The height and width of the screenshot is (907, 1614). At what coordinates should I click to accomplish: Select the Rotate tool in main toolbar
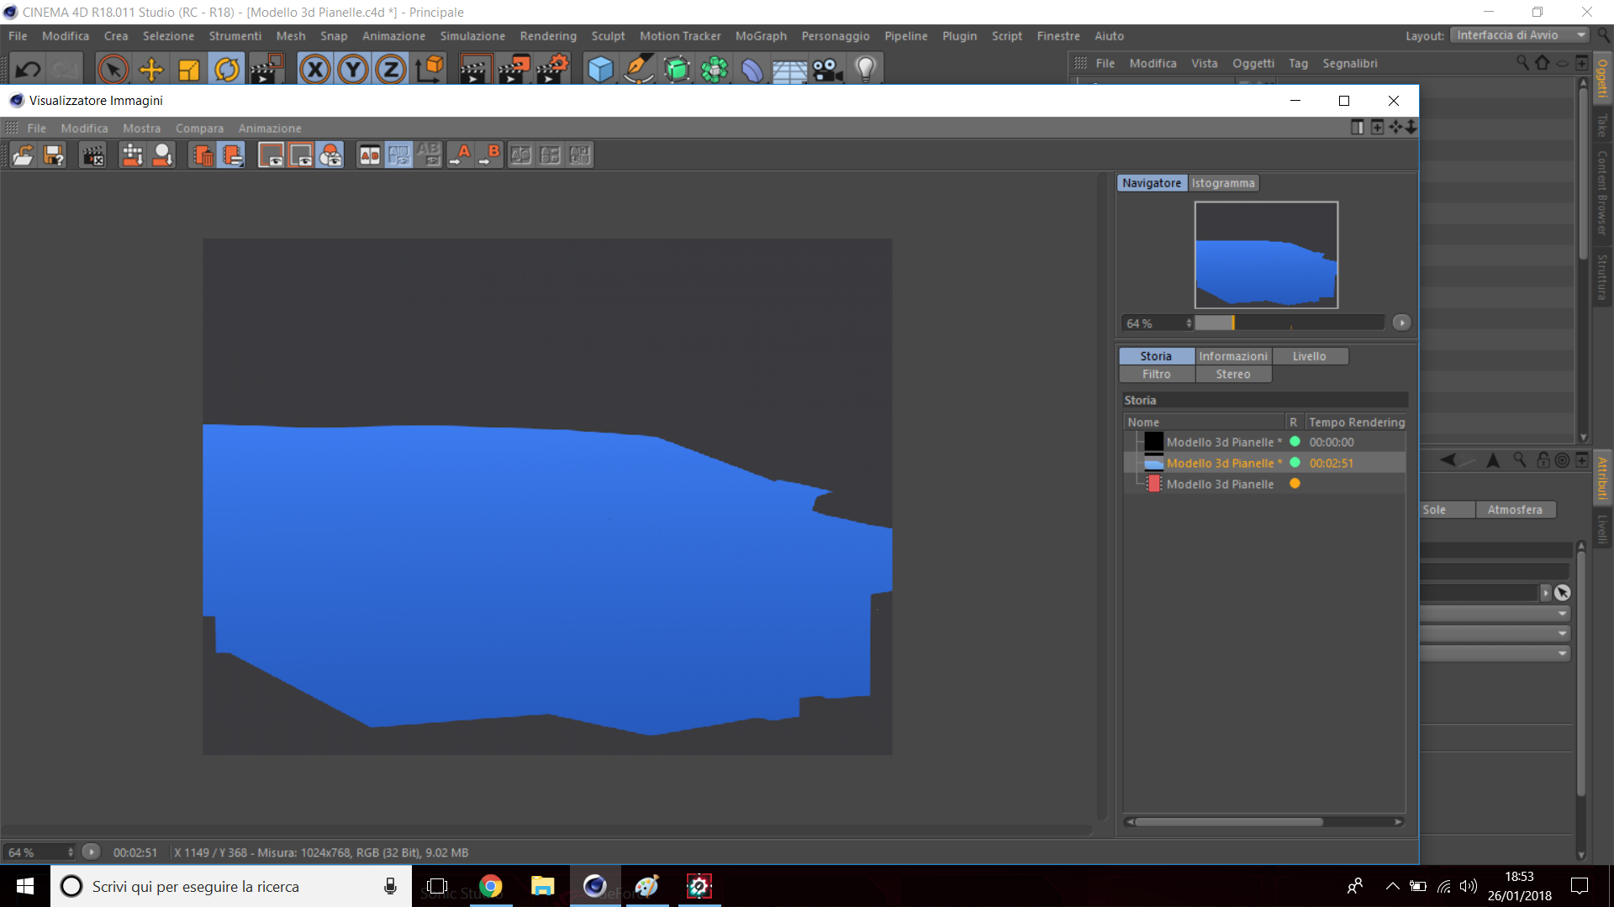226,70
